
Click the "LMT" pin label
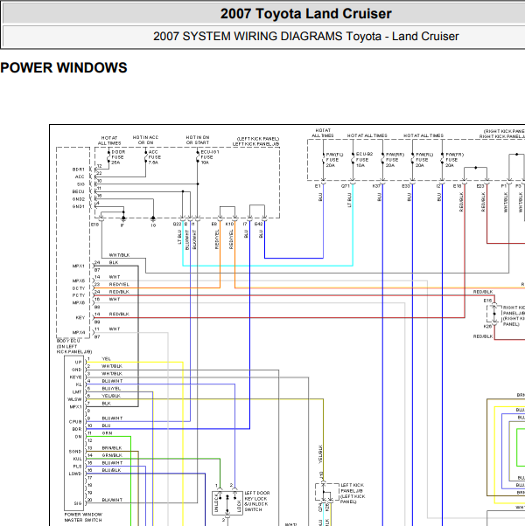tap(77, 391)
